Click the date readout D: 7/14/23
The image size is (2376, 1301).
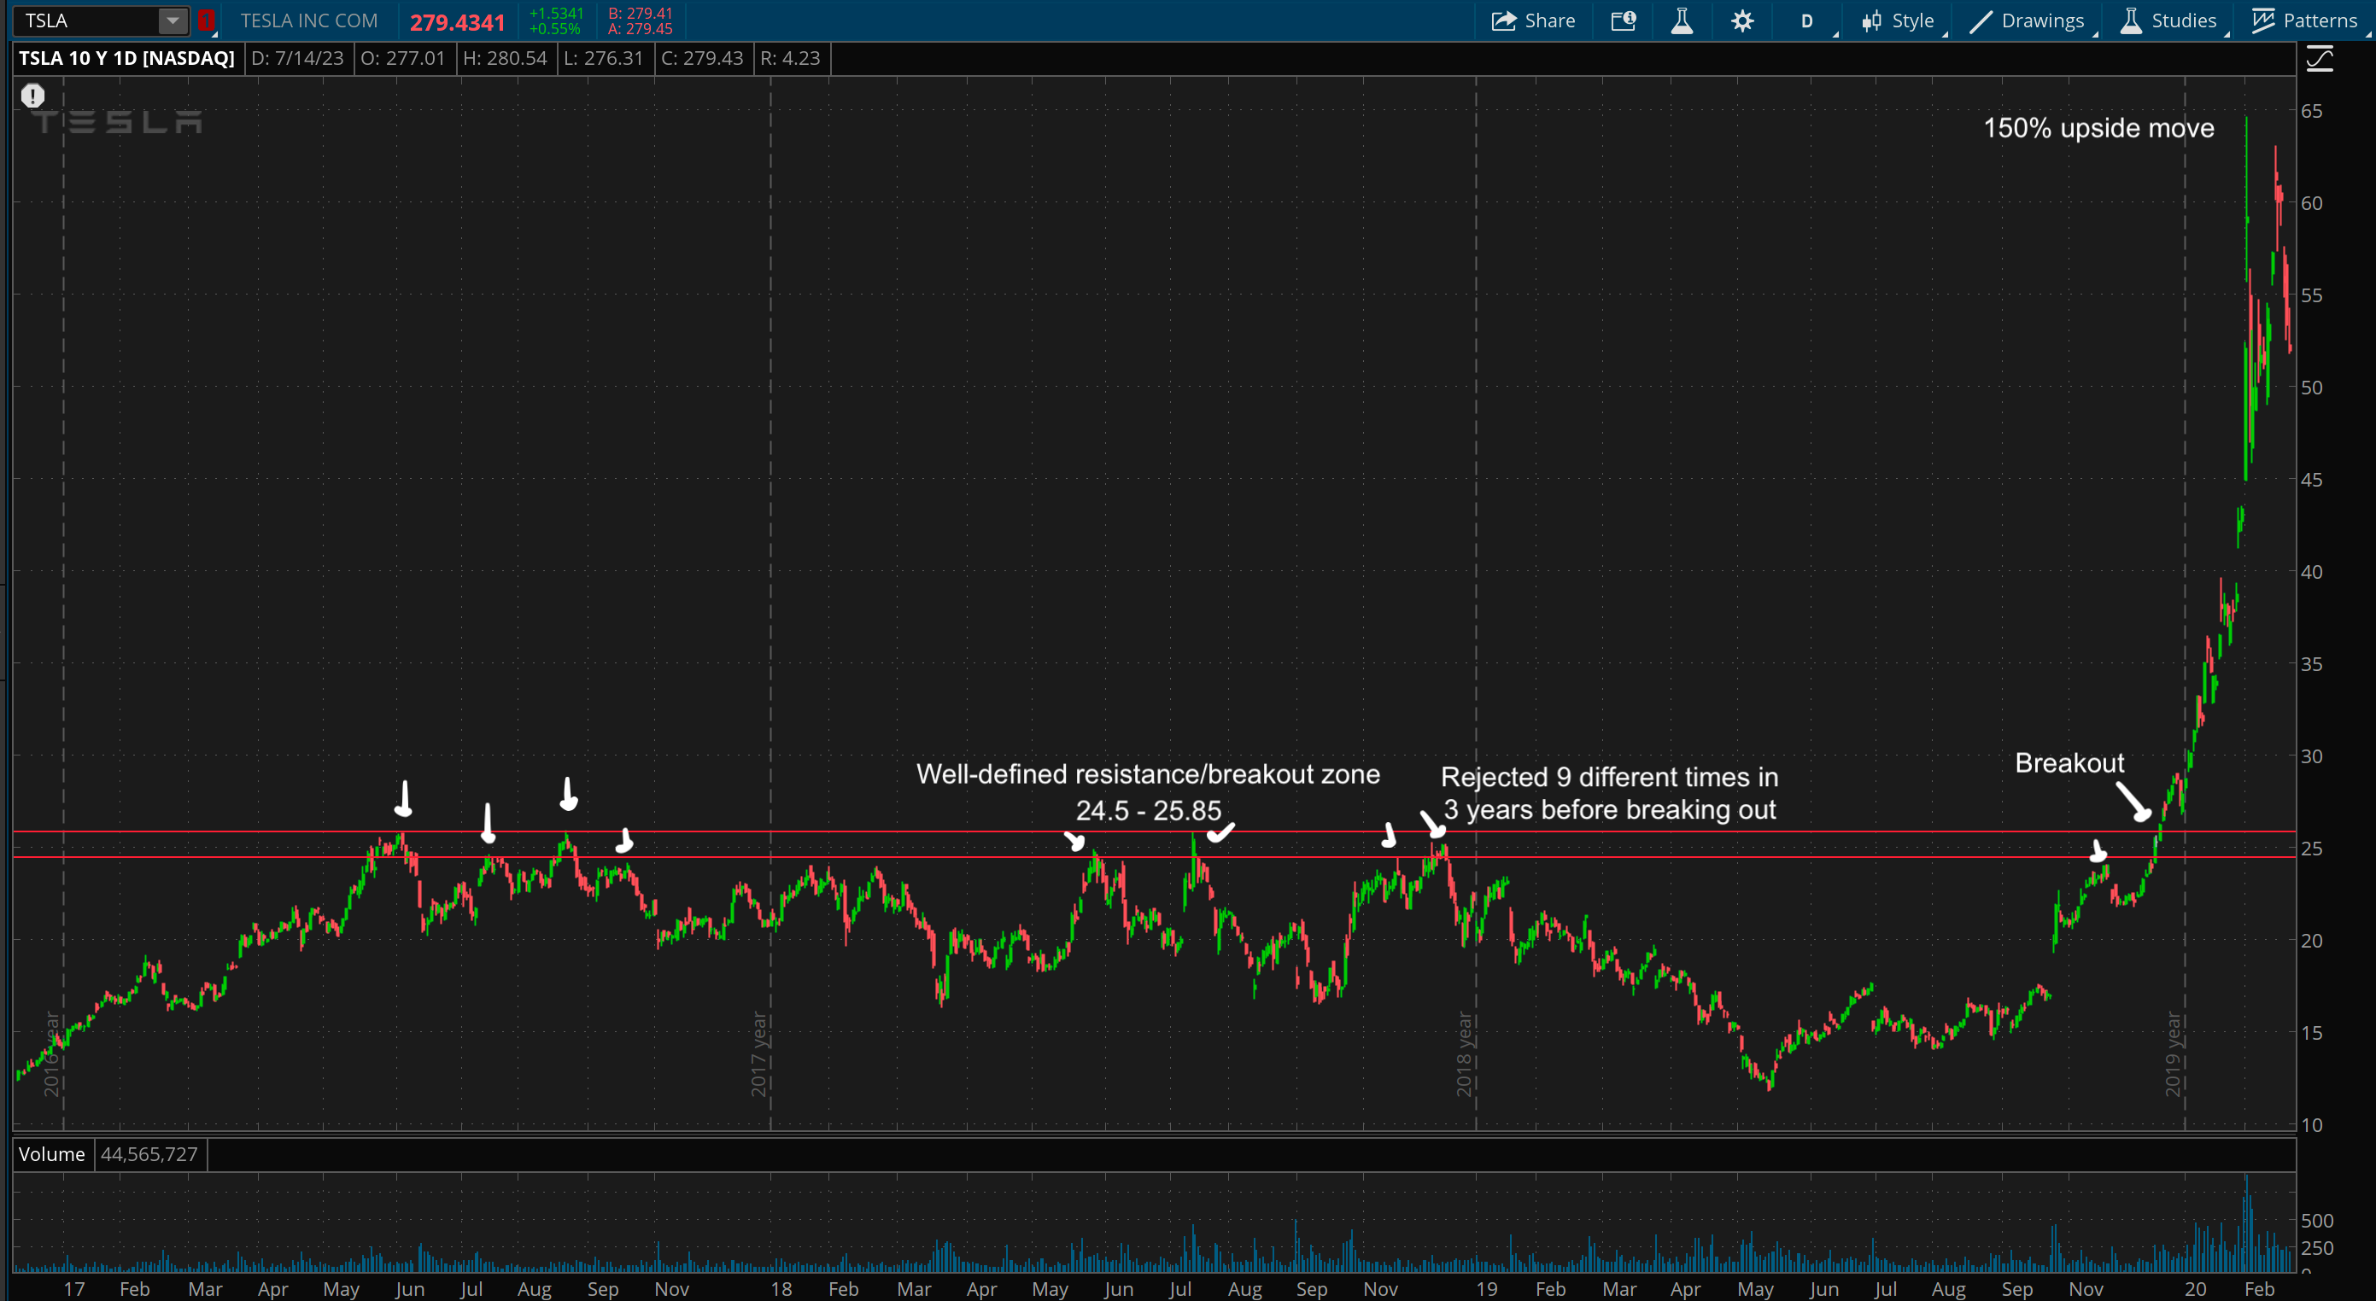click(297, 58)
